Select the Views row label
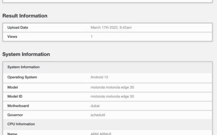Image resolution: width=217 pixels, height=135 pixels. (x=12, y=37)
